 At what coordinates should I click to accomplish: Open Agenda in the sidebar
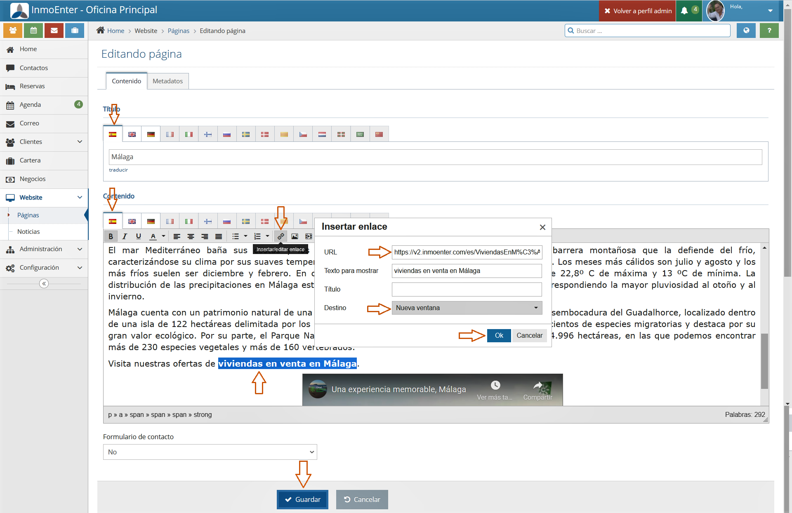click(44, 105)
